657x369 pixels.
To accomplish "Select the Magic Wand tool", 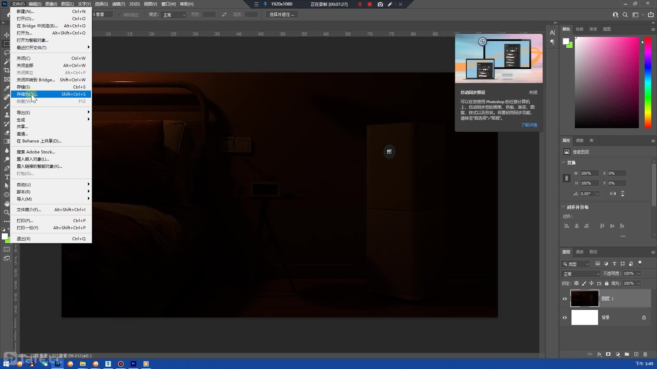I will click(7, 61).
